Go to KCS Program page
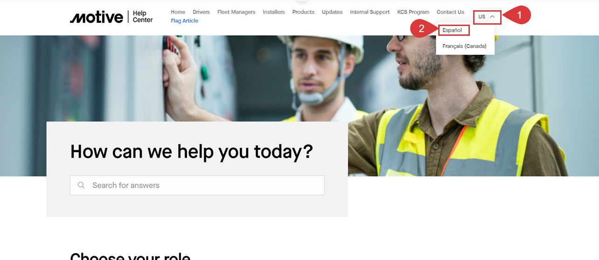 click(413, 12)
